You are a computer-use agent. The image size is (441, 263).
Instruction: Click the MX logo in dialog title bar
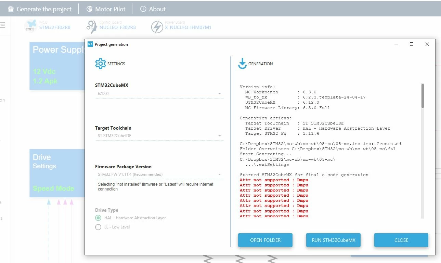tap(90, 44)
